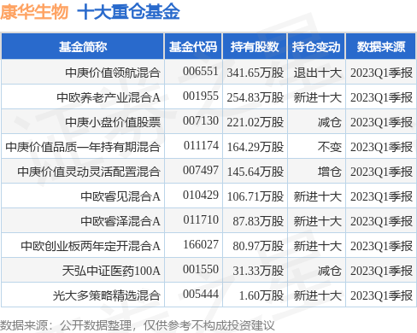Select the 中欧睿见混合A fund name
Screen dimensions: 417x333
click(120, 196)
